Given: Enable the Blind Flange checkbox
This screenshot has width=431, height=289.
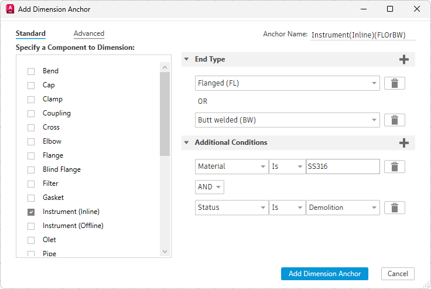Looking at the screenshot, I should tap(31, 169).
